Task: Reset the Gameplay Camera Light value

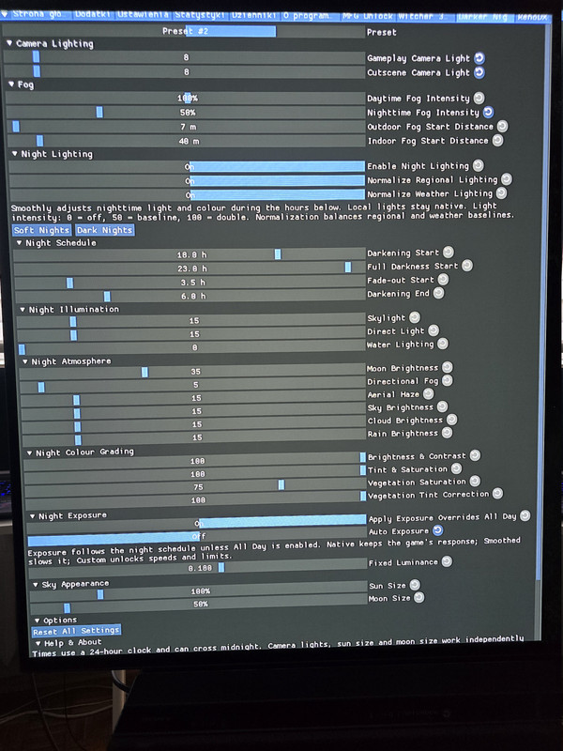Action: point(479,58)
